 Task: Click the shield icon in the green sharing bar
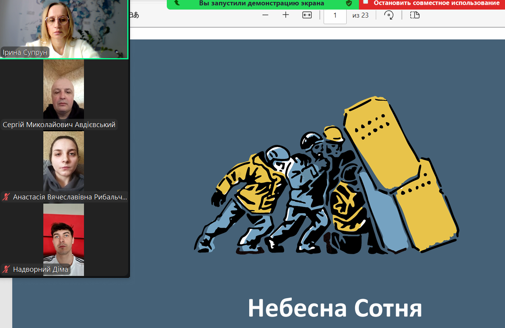[349, 3]
